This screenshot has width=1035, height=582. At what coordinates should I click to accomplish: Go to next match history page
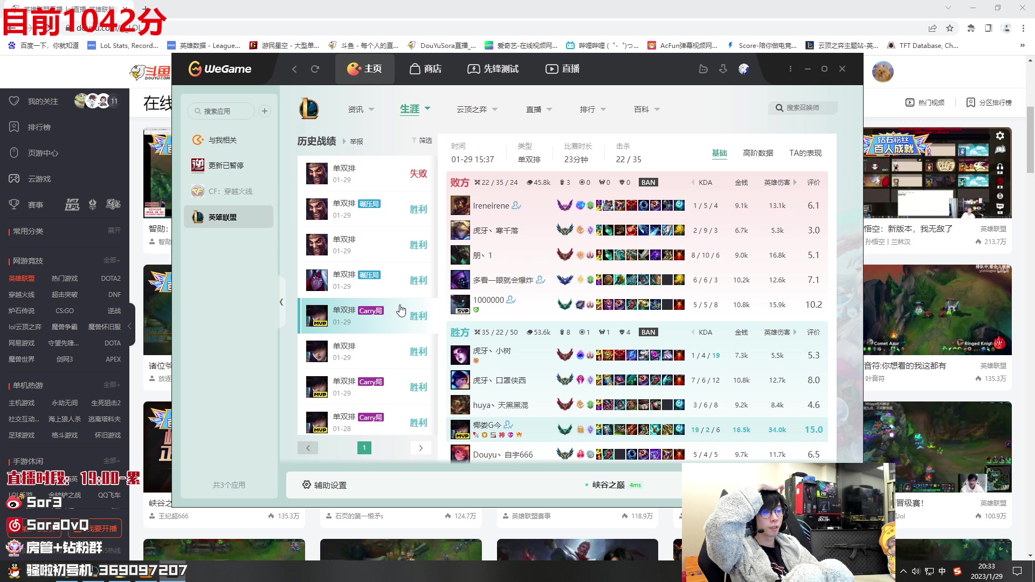point(421,448)
